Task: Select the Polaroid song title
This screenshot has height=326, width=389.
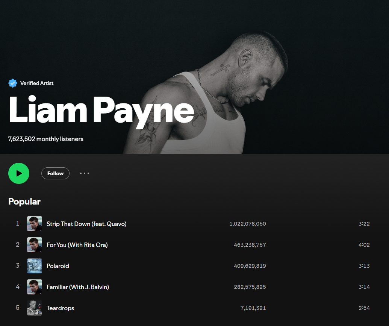Action: coord(58,266)
